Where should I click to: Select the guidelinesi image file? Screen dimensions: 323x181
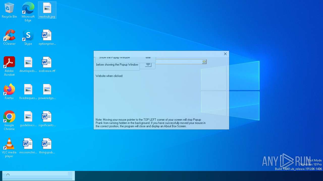28,119
